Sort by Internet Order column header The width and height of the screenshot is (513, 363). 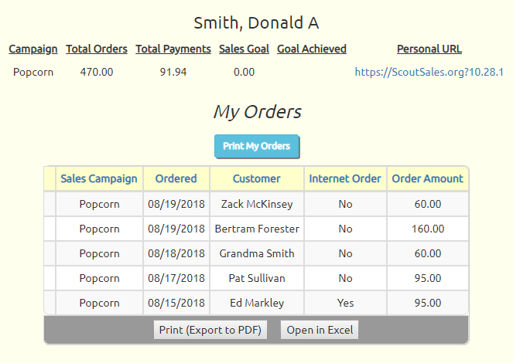(x=345, y=178)
